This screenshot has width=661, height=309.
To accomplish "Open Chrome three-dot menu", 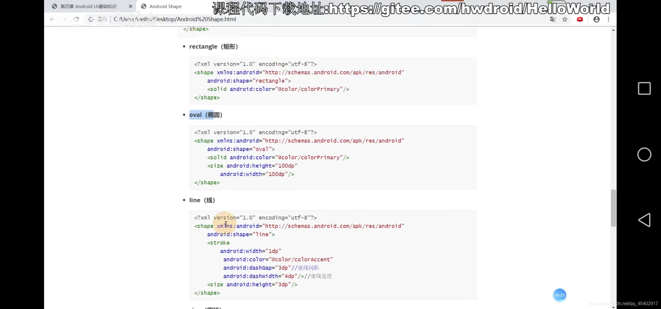I will (608, 19).
